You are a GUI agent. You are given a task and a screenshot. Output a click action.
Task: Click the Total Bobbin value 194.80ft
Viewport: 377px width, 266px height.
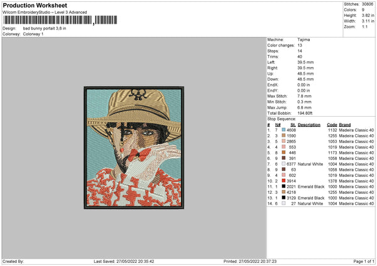[x=305, y=114]
